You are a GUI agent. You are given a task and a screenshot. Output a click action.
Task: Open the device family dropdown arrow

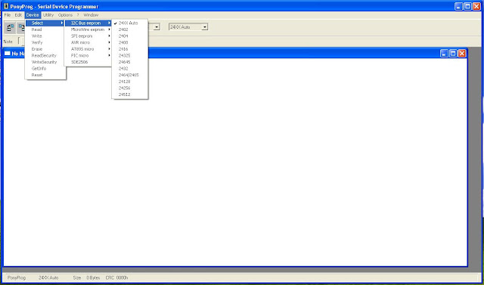157,27
